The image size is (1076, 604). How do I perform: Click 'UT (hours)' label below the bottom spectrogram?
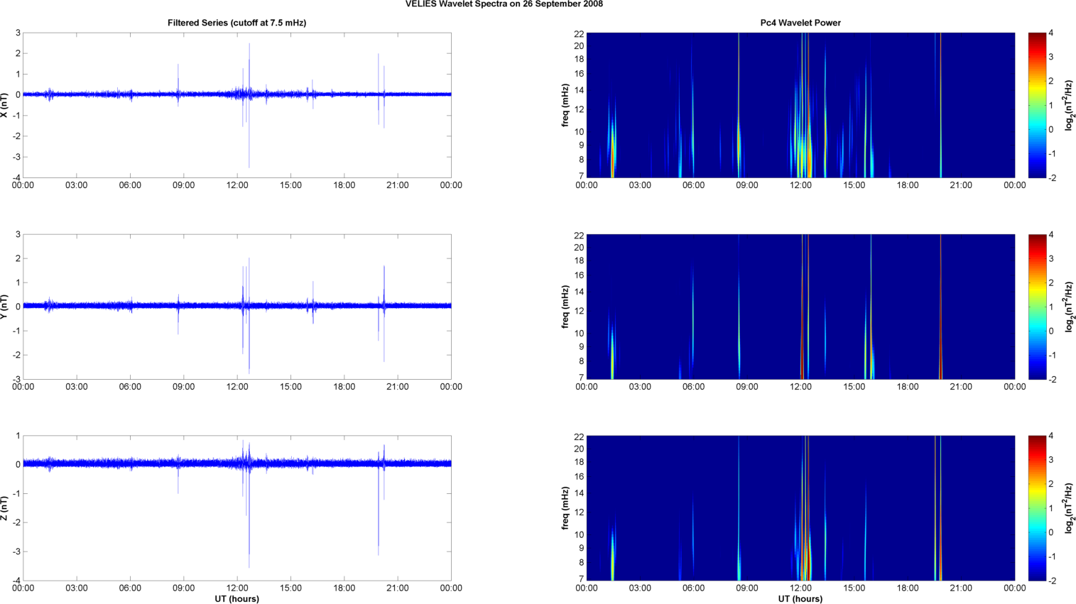pos(800,599)
